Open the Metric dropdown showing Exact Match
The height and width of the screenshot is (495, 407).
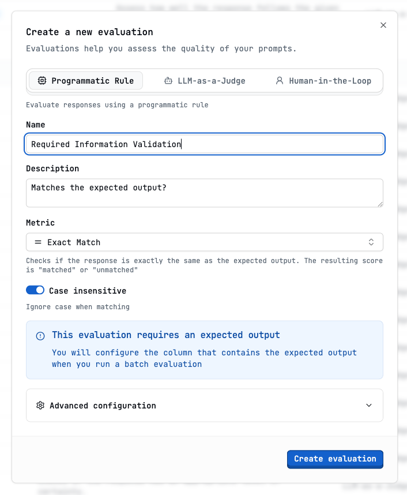point(204,242)
